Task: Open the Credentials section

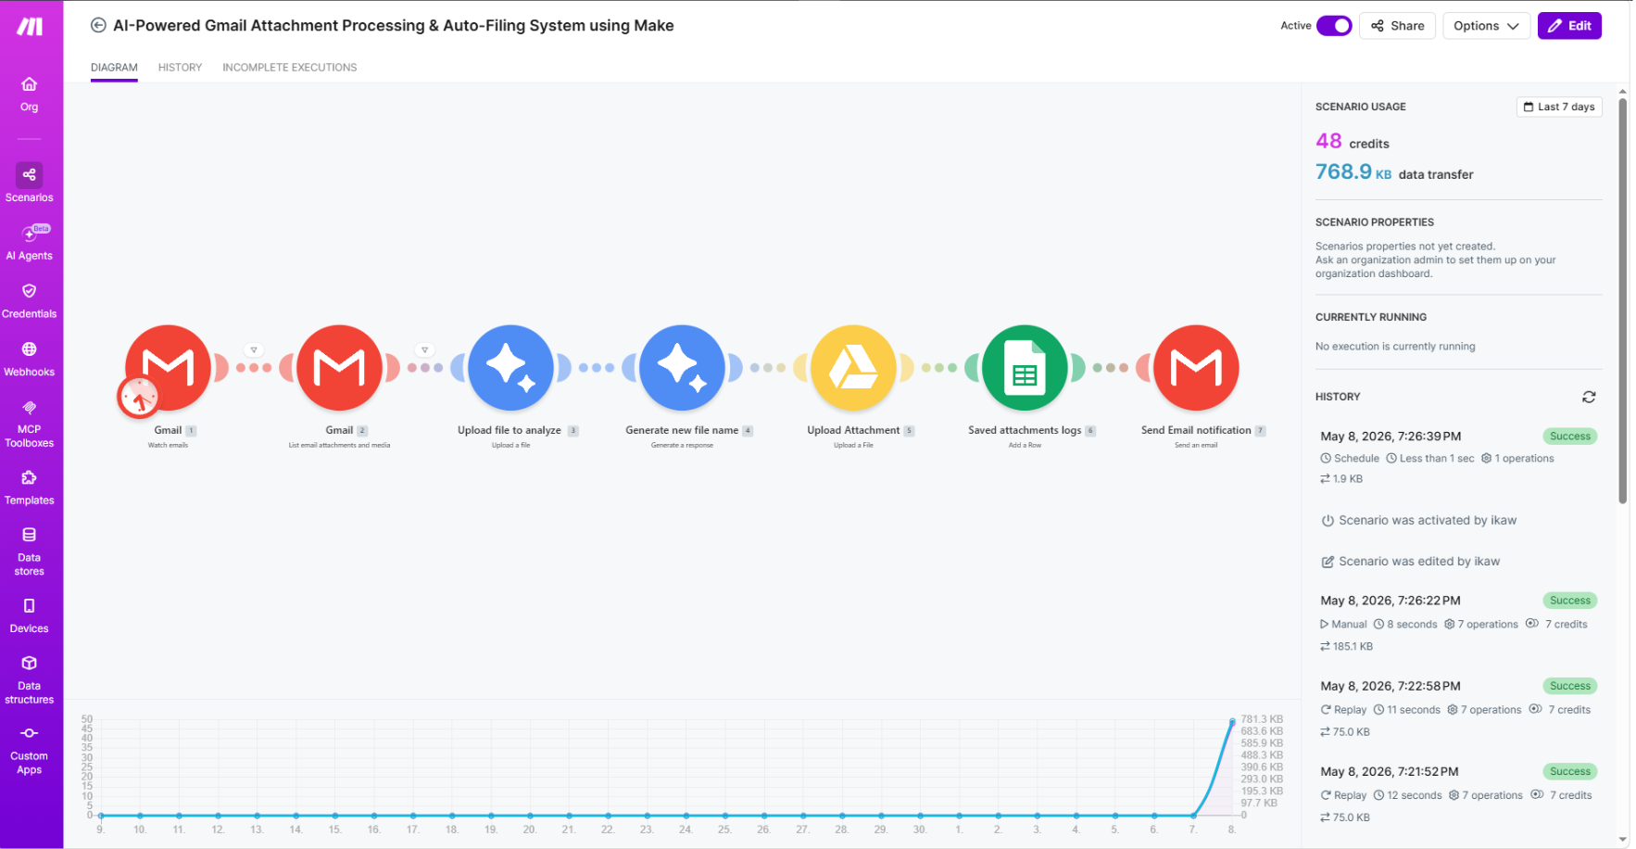Action: pyautogui.click(x=30, y=301)
